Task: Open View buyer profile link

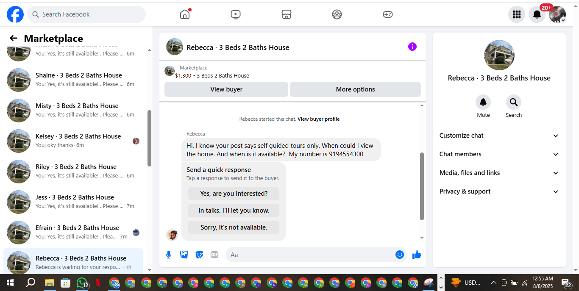Action: [318, 119]
